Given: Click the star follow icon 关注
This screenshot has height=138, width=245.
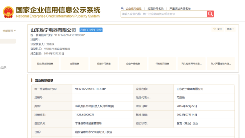Looking at the screenshot, I should tap(217, 29).
